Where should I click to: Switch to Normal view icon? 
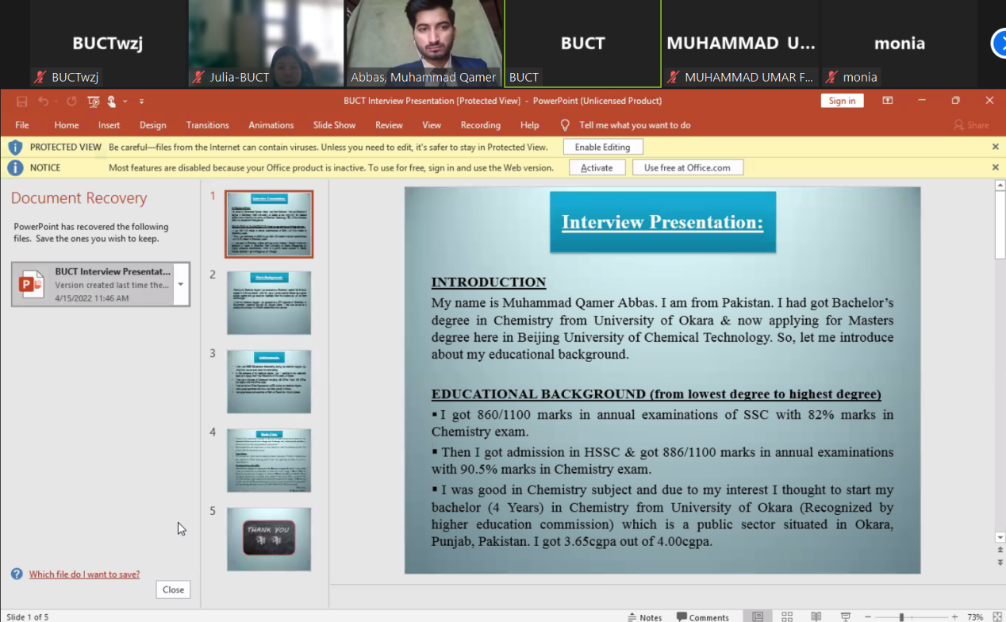tap(758, 616)
